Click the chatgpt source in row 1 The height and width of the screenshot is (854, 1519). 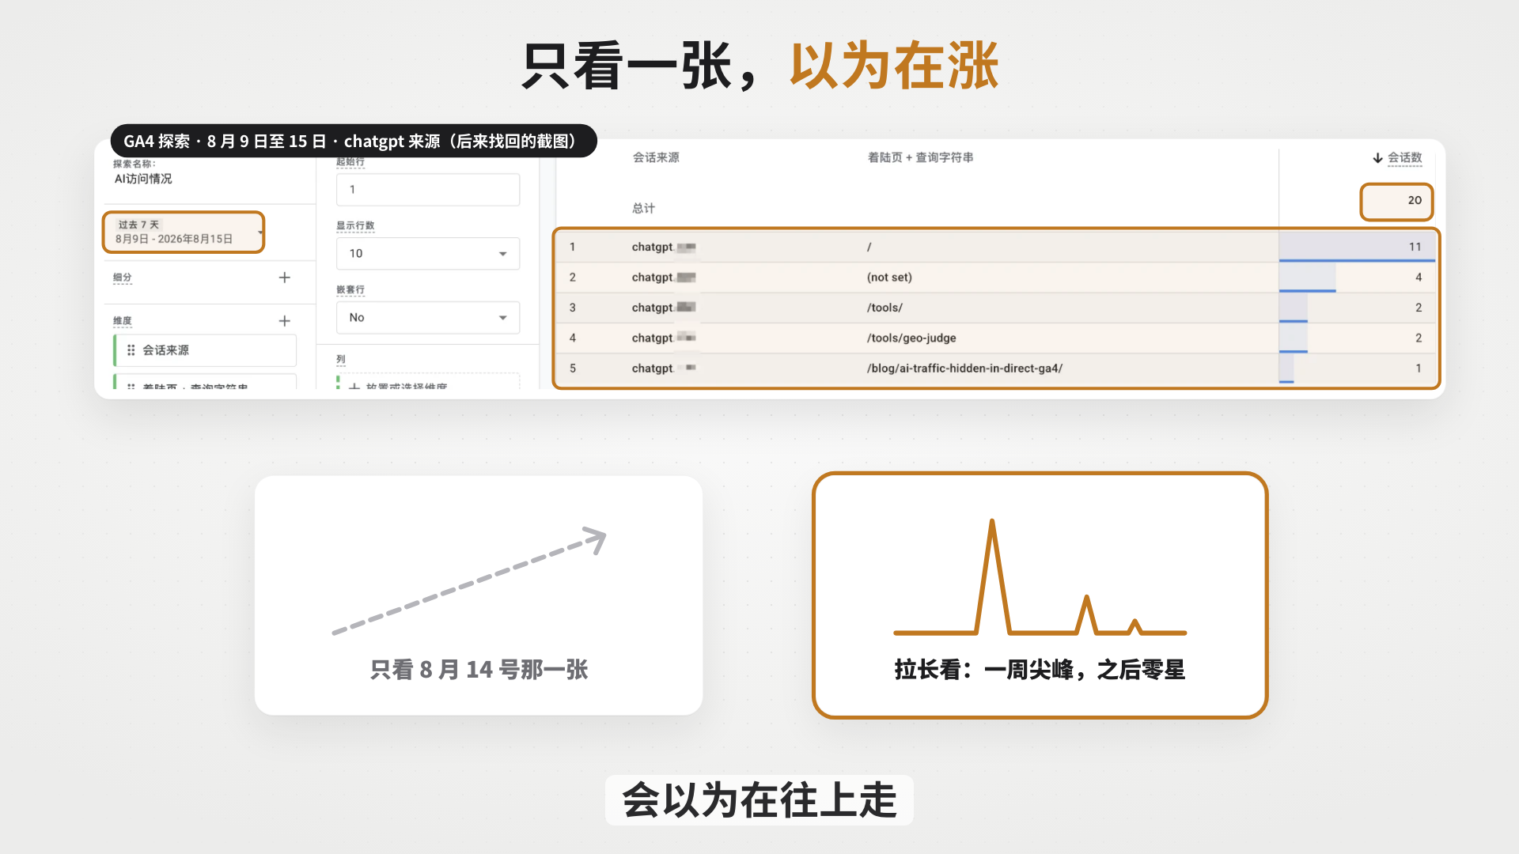pyautogui.click(x=664, y=247)
